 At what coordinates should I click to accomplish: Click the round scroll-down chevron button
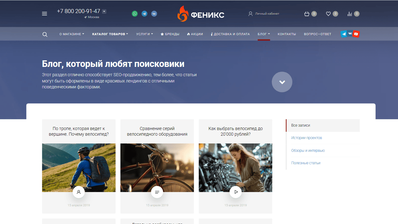pos(282,82)
